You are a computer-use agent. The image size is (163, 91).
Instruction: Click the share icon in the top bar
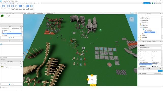[154, 3]
